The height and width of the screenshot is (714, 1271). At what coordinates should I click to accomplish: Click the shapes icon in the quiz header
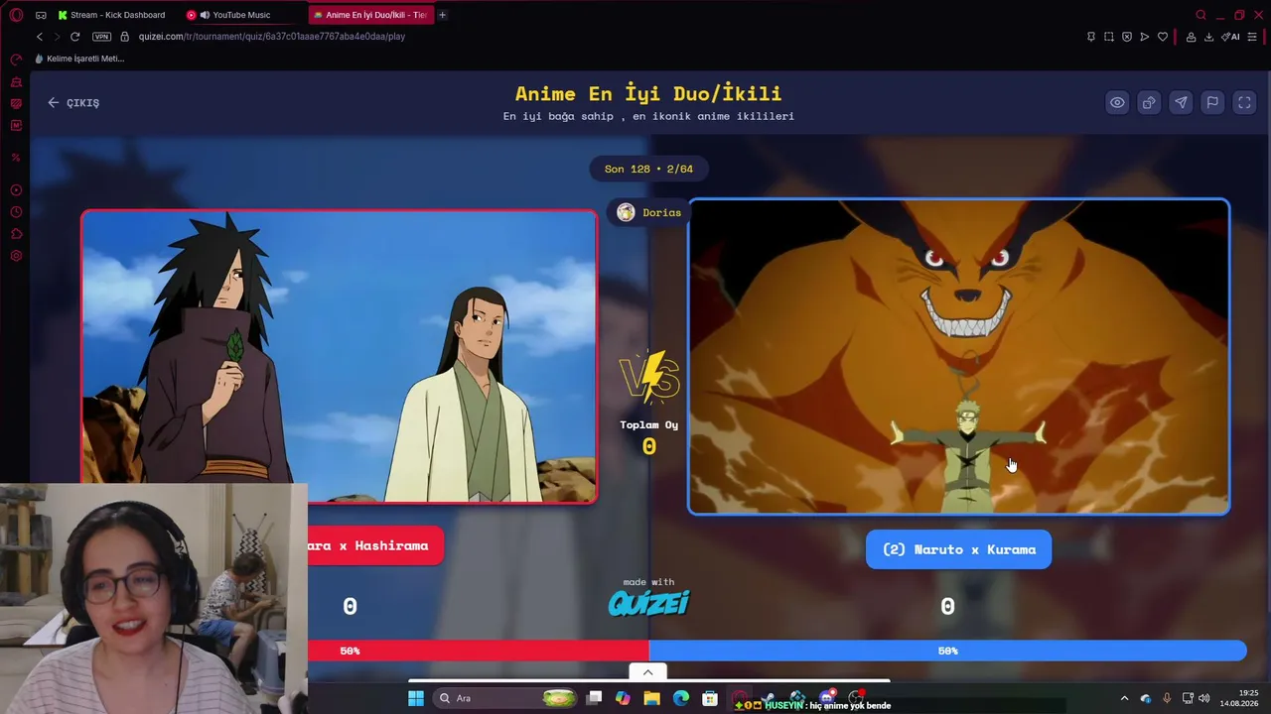pyautogui.click(x=1149, y=102)
